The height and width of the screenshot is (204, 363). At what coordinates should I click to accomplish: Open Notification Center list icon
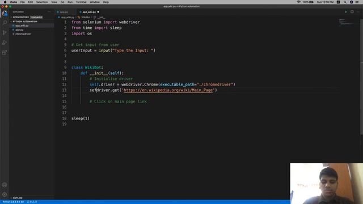[x=357, y=2]
